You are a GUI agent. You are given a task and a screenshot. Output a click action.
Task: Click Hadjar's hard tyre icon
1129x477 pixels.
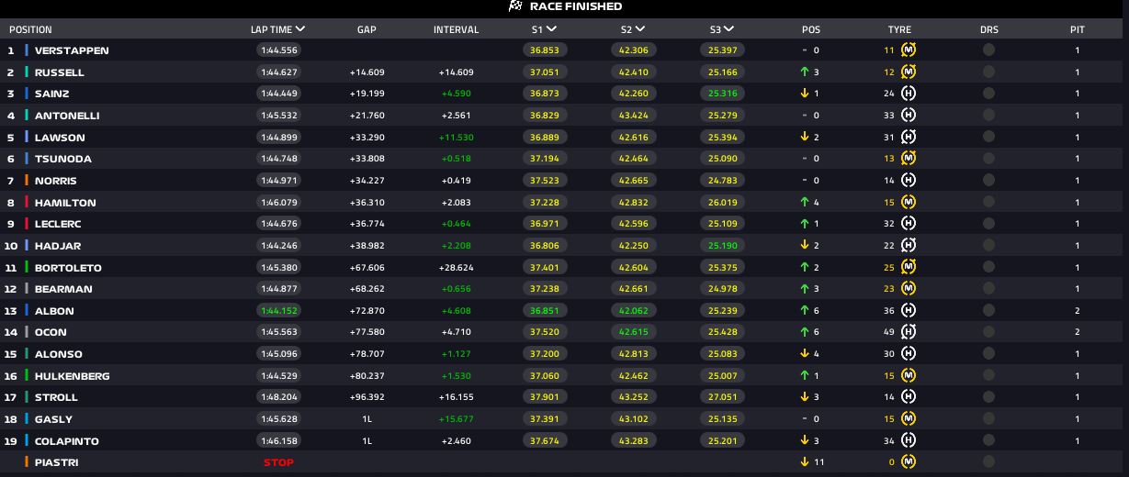[x=909, y=246]
